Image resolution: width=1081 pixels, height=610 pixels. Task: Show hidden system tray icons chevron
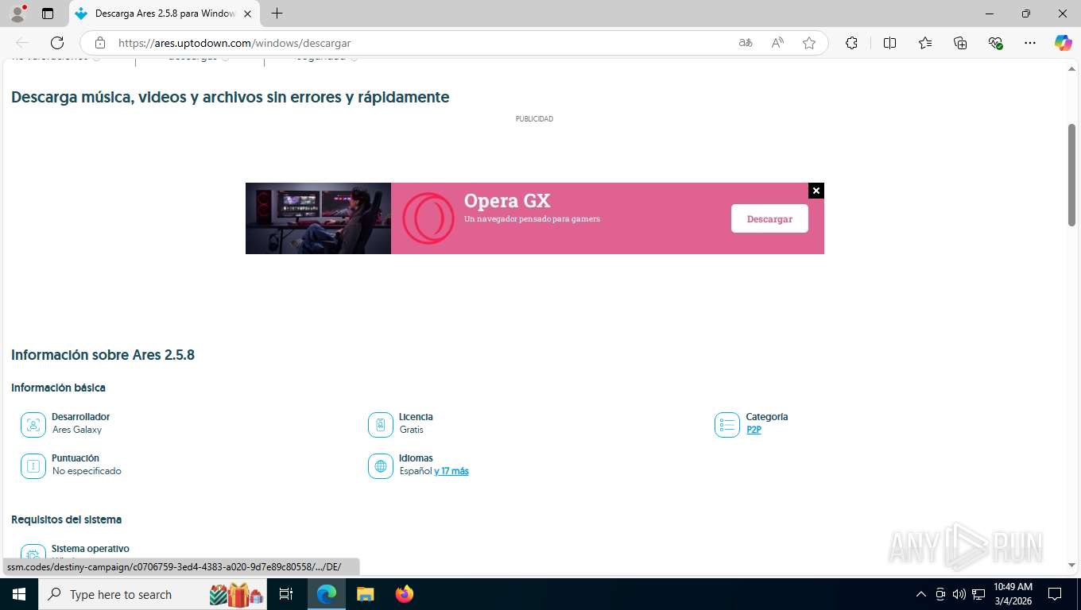pos(921,594)
